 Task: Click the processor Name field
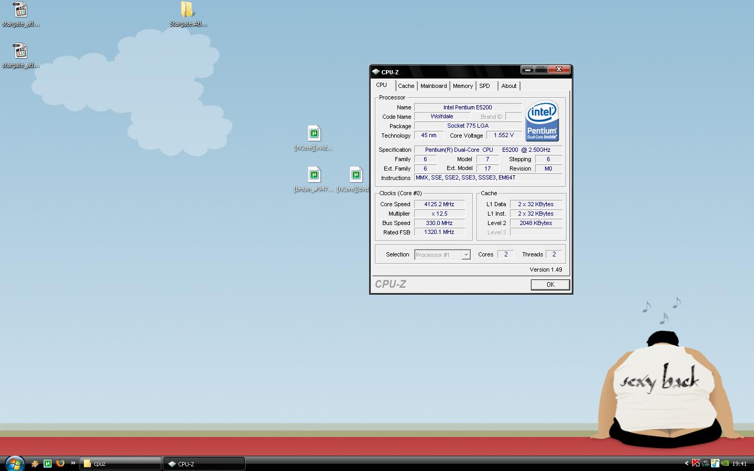pyautogui.click(x=468, y=107)
